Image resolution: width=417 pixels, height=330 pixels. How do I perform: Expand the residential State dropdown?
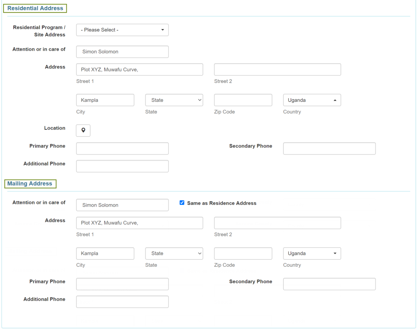(174, 100)
